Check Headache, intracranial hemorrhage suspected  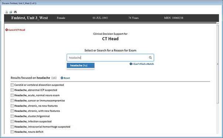coord(12,127)
